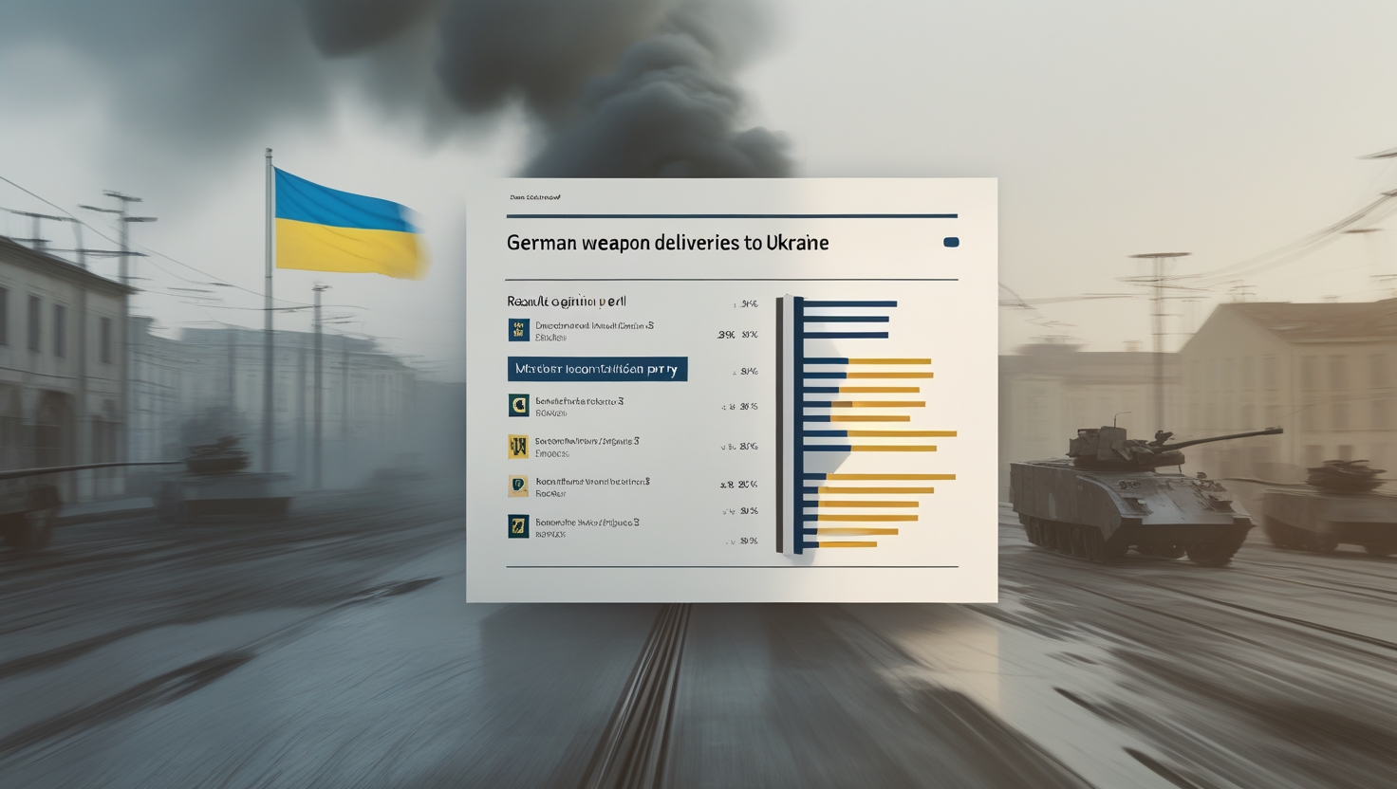
Task: Click the vertical axis of the bar chart
Action: point(780,424)
